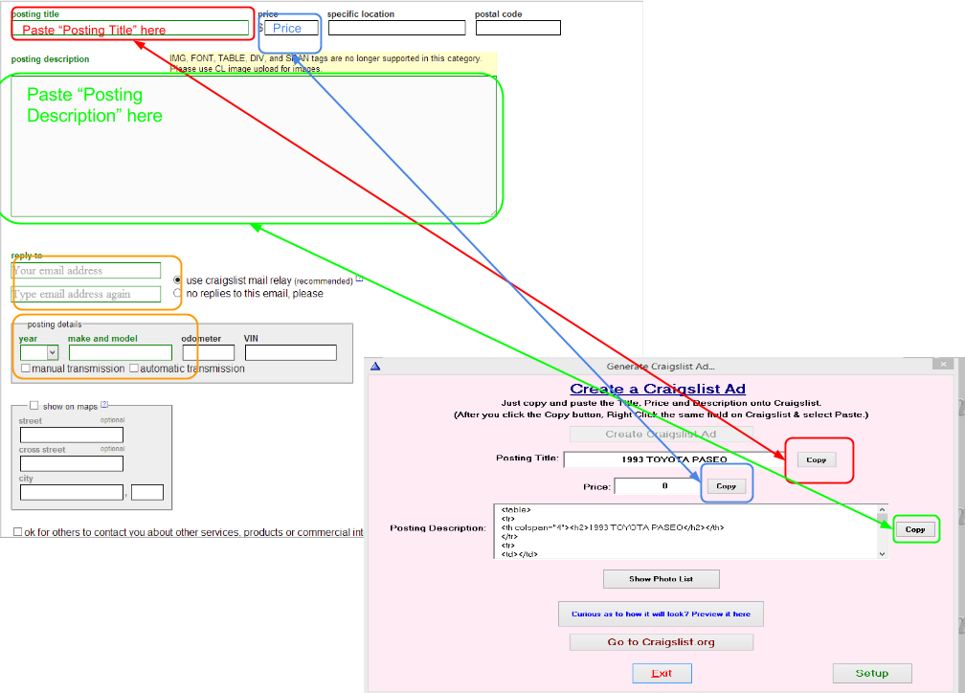Click the "Create a Craigslist Ad" heading link

point(658,389)
